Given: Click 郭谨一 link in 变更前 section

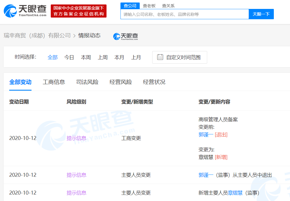Looking at the screenshot, I should tap(206, 135).
